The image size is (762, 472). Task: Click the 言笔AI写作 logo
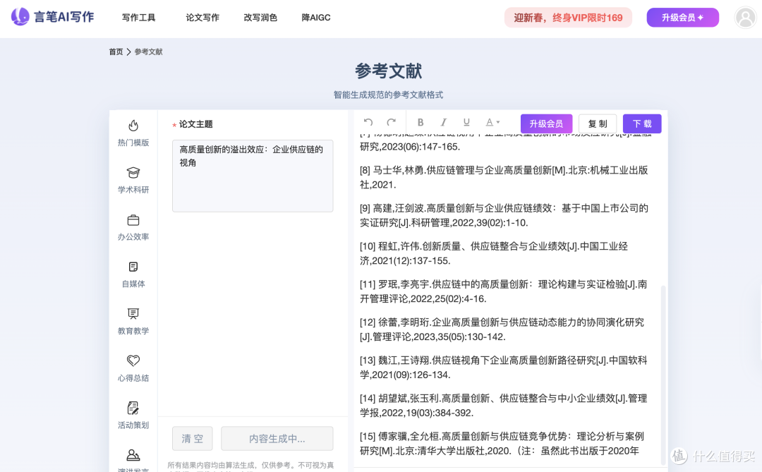(x=52, y=17)
